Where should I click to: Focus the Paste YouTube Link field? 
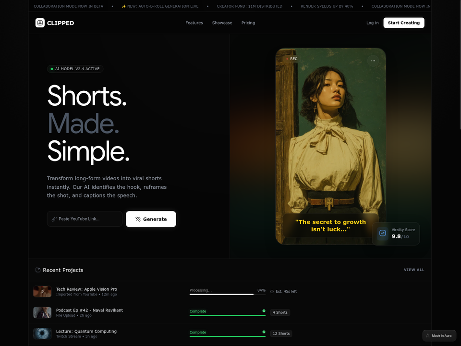coord(85,219)
